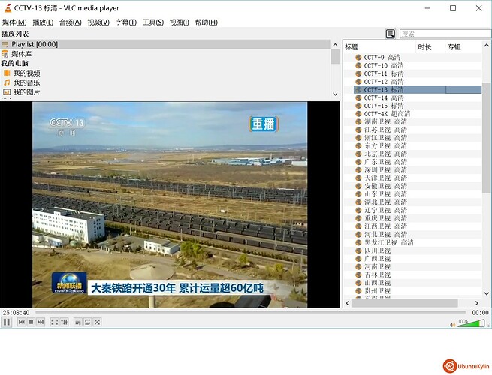Image resolution: width=492 pixels, height=375 pixels.
Task: Click icon beside 贵州卫视 row
Action: 358,291
